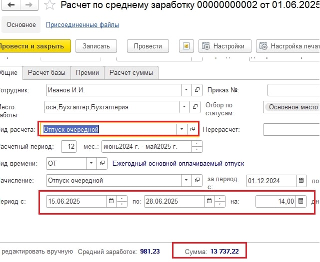The width and height of the screenshot is (320, 262).
Task: Switch to the Премии tab
Action: [x=87, y=73]
